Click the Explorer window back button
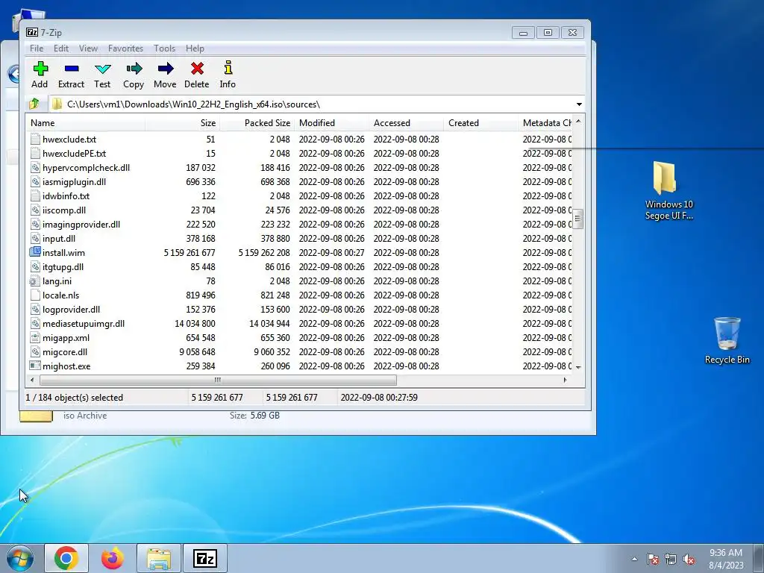 (x=15, y=74)
